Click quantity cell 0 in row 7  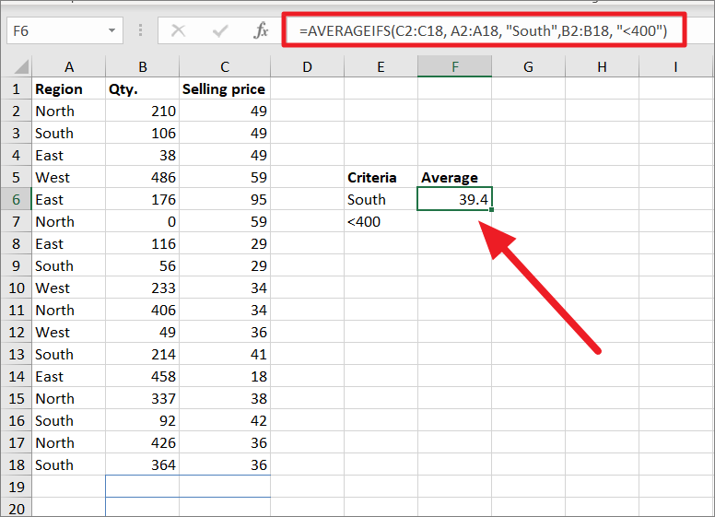tap(142, 221)
